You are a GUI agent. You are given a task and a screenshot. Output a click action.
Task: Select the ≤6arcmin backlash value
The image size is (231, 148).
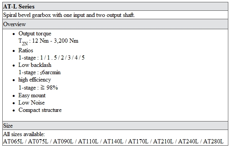tap(50, 72)
